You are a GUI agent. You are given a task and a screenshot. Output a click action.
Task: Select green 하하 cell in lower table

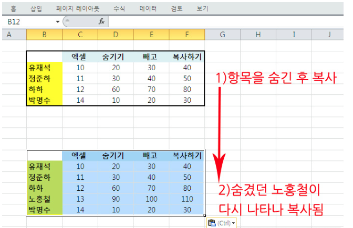[44, 188]
